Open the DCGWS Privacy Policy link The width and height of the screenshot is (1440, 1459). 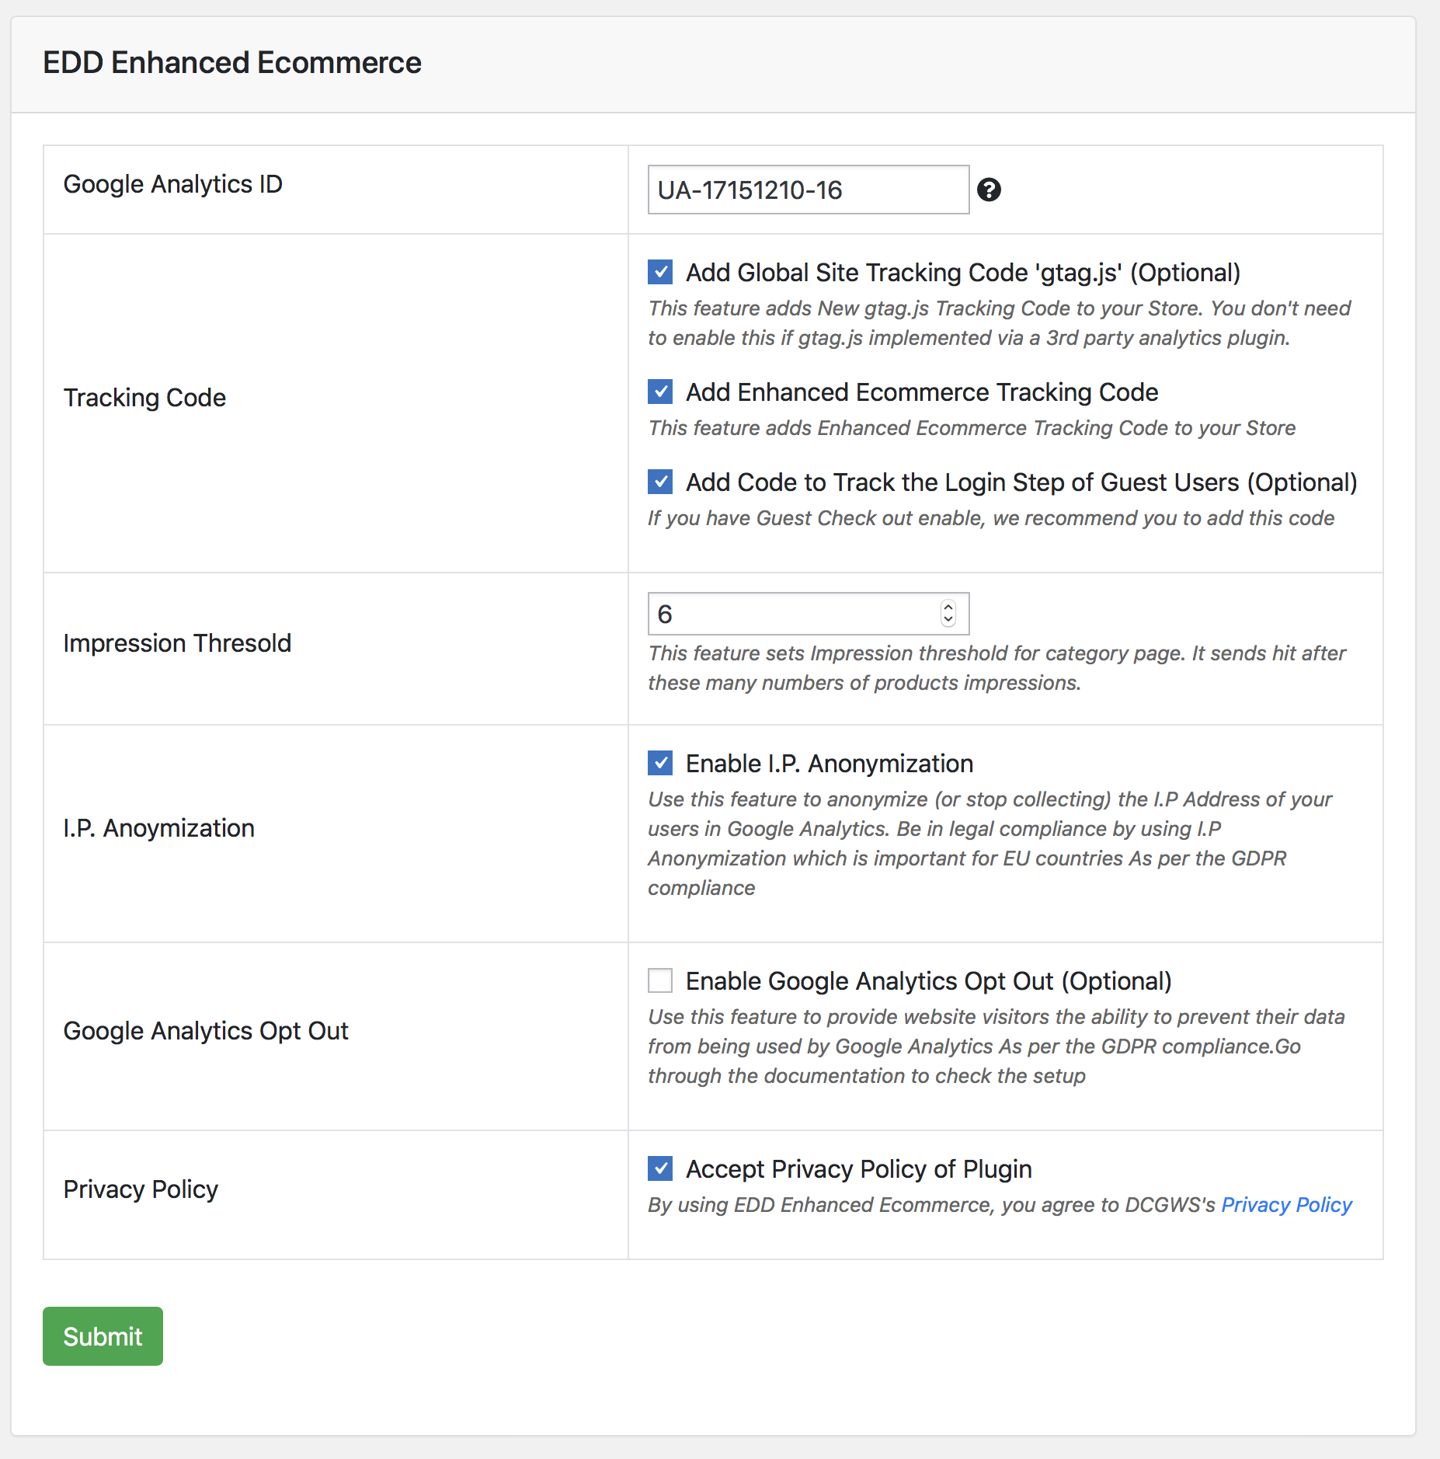pyautogui.click(x=1286, y=1204)
